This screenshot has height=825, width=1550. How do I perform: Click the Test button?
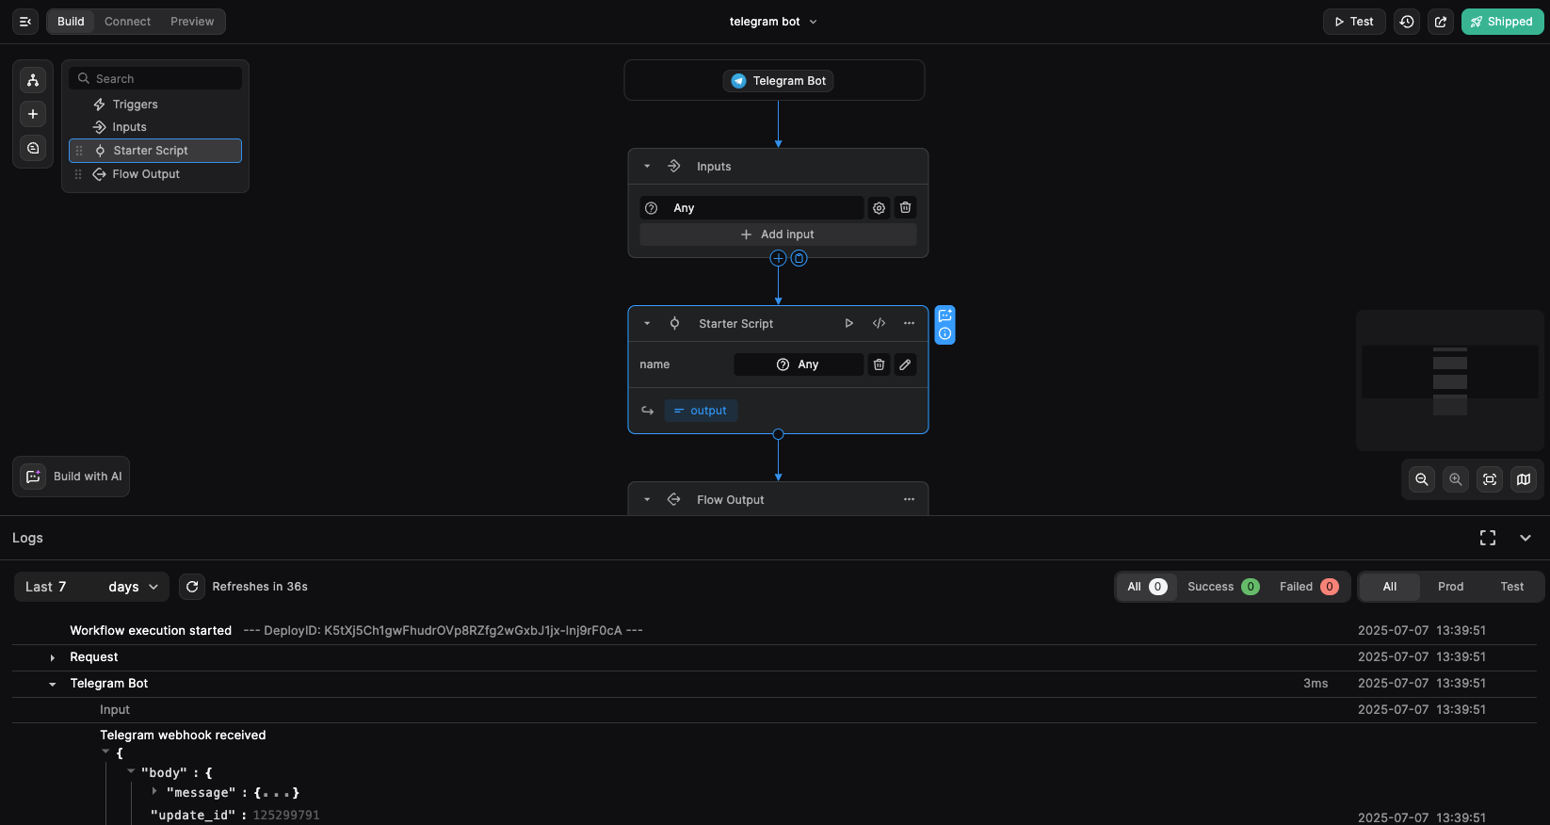point(1354,22)
